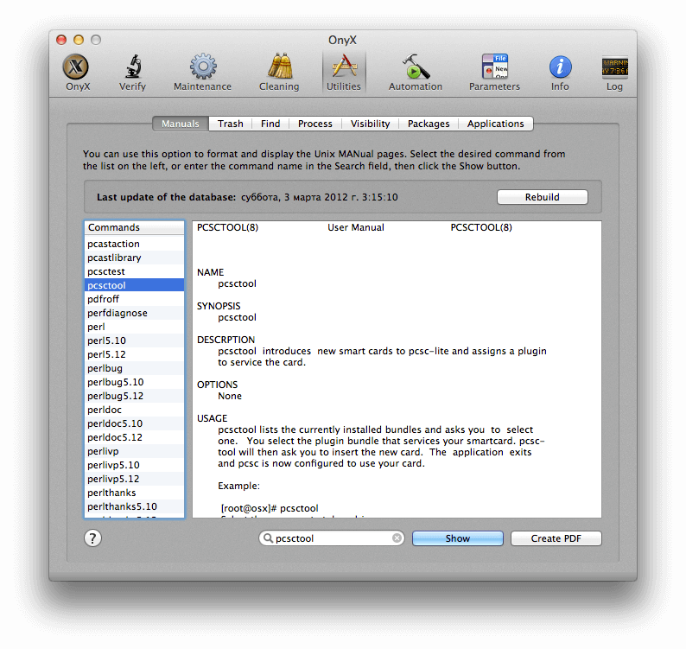Switch to the Applications tab
This screenshot has width=686, height=649.
496,124
